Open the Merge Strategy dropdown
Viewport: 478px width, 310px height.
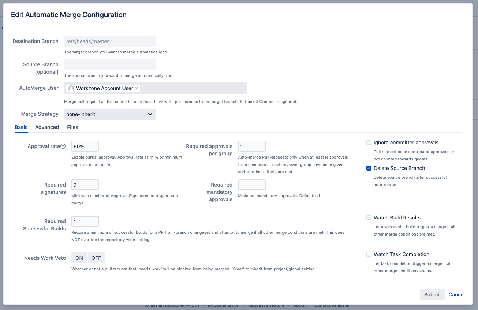[x=109, y=114]
